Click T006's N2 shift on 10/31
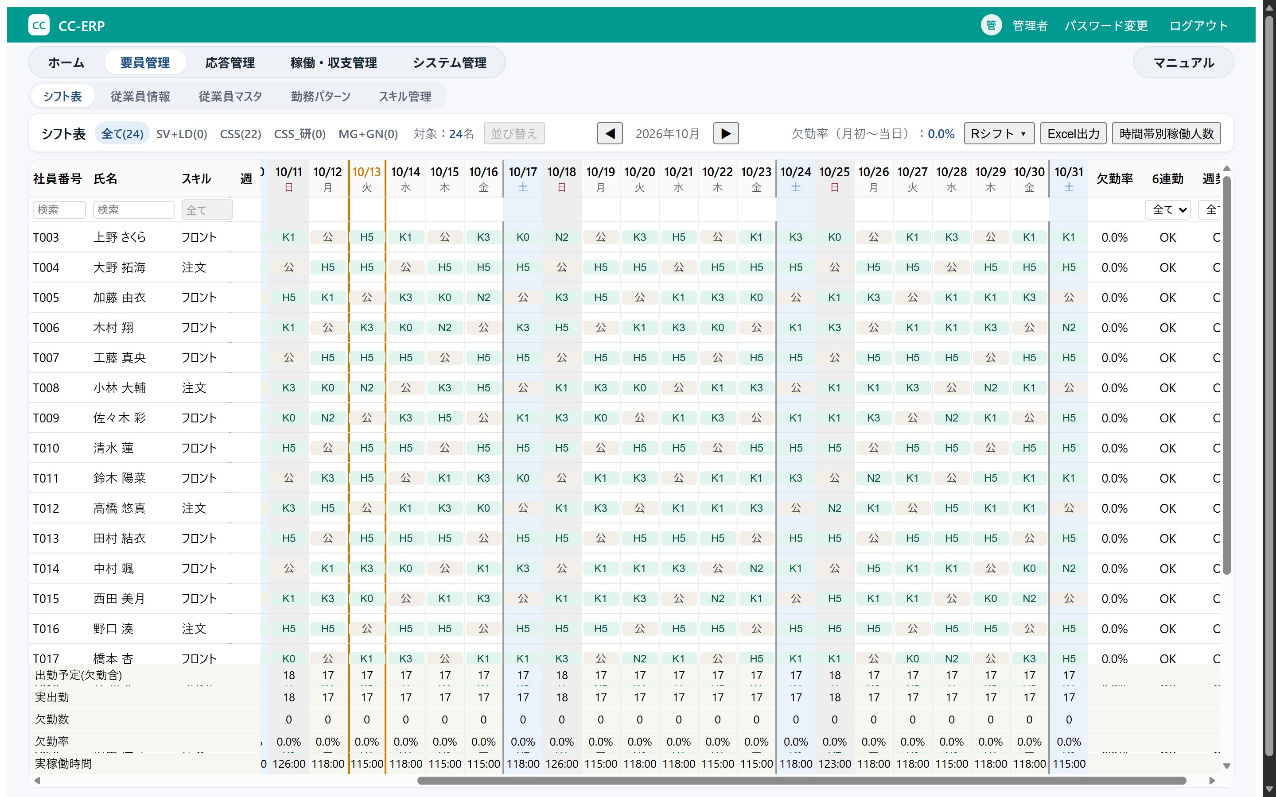Screen dimensions: 1276x797 (x=1069, y=327)
